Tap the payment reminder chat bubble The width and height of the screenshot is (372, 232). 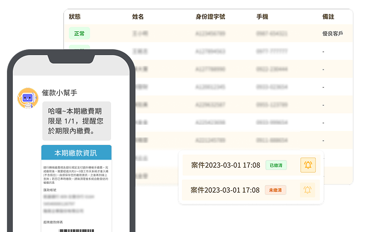tap(76, 121)
